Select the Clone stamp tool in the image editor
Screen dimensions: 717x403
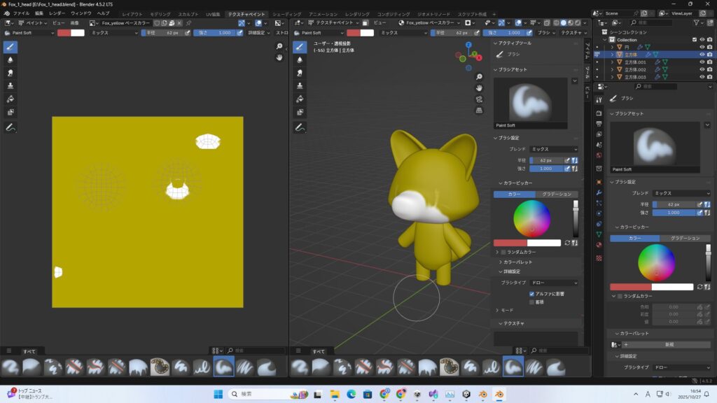point(11,85)
